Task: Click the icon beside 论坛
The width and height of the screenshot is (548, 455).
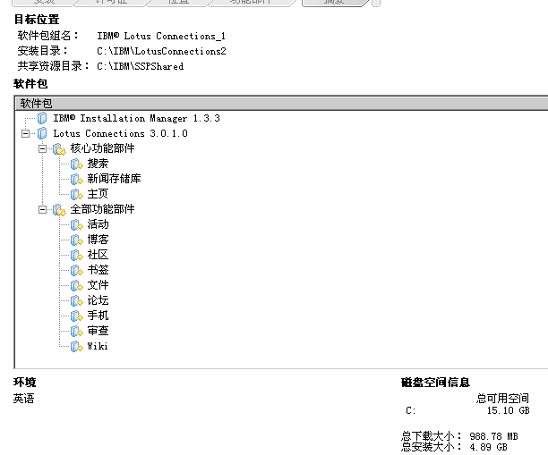Action: [x=76, y=300]
